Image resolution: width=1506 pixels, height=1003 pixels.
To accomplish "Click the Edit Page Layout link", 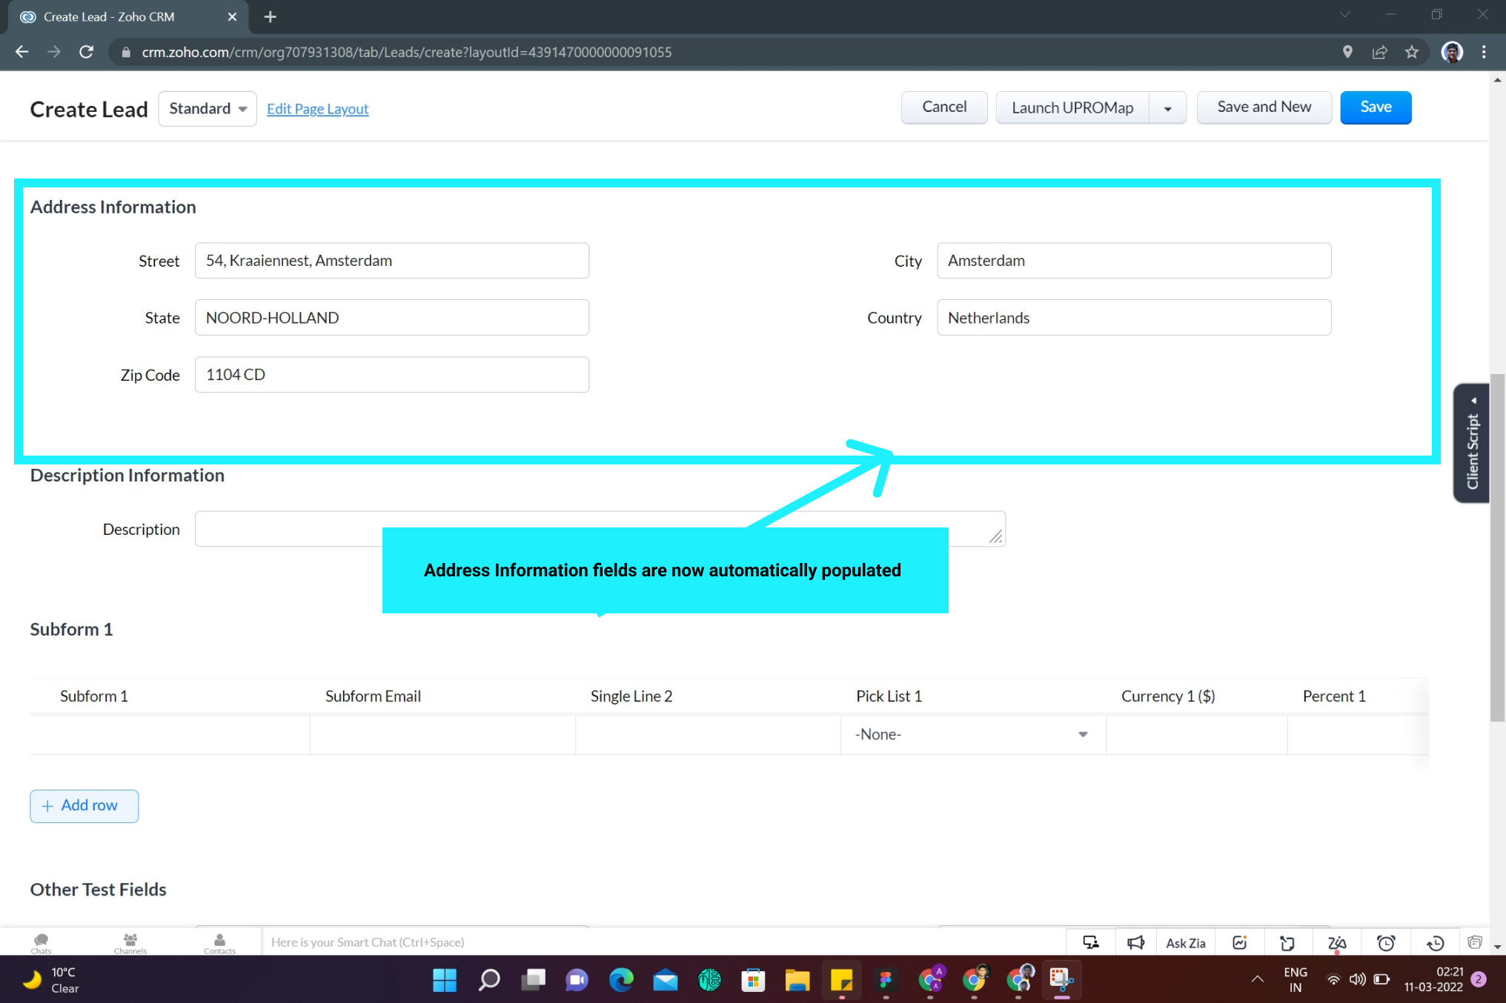I will [x=317, y=109].
